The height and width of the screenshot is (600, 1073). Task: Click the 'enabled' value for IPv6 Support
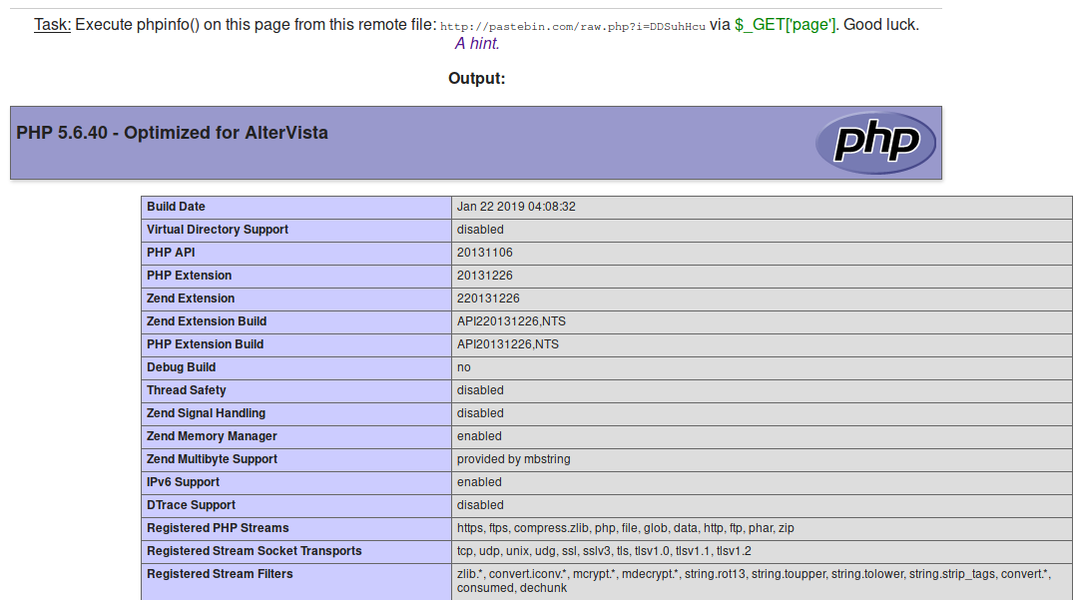(x=479, y=482)
